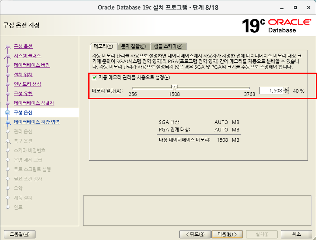This screenshot has width=317, height=240.
Task: Click the 뒤로 back button
Action: pyautogui.click(x=195, y=234)
